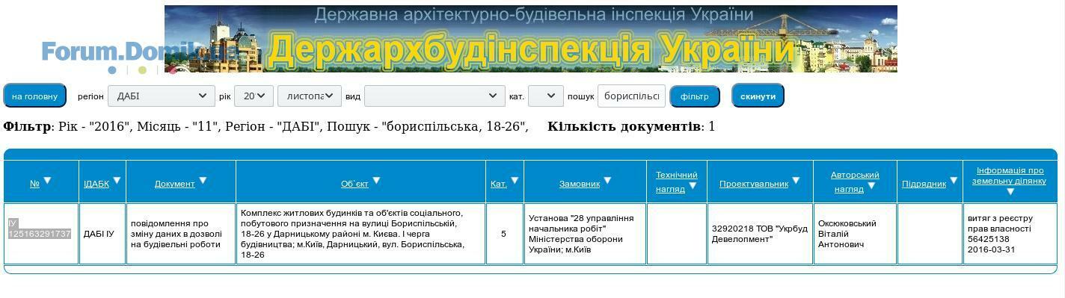The height and width of the screenshot is (298, 1065).
Task: Open the рік year dropdown
Action: (x=254, y=96)
